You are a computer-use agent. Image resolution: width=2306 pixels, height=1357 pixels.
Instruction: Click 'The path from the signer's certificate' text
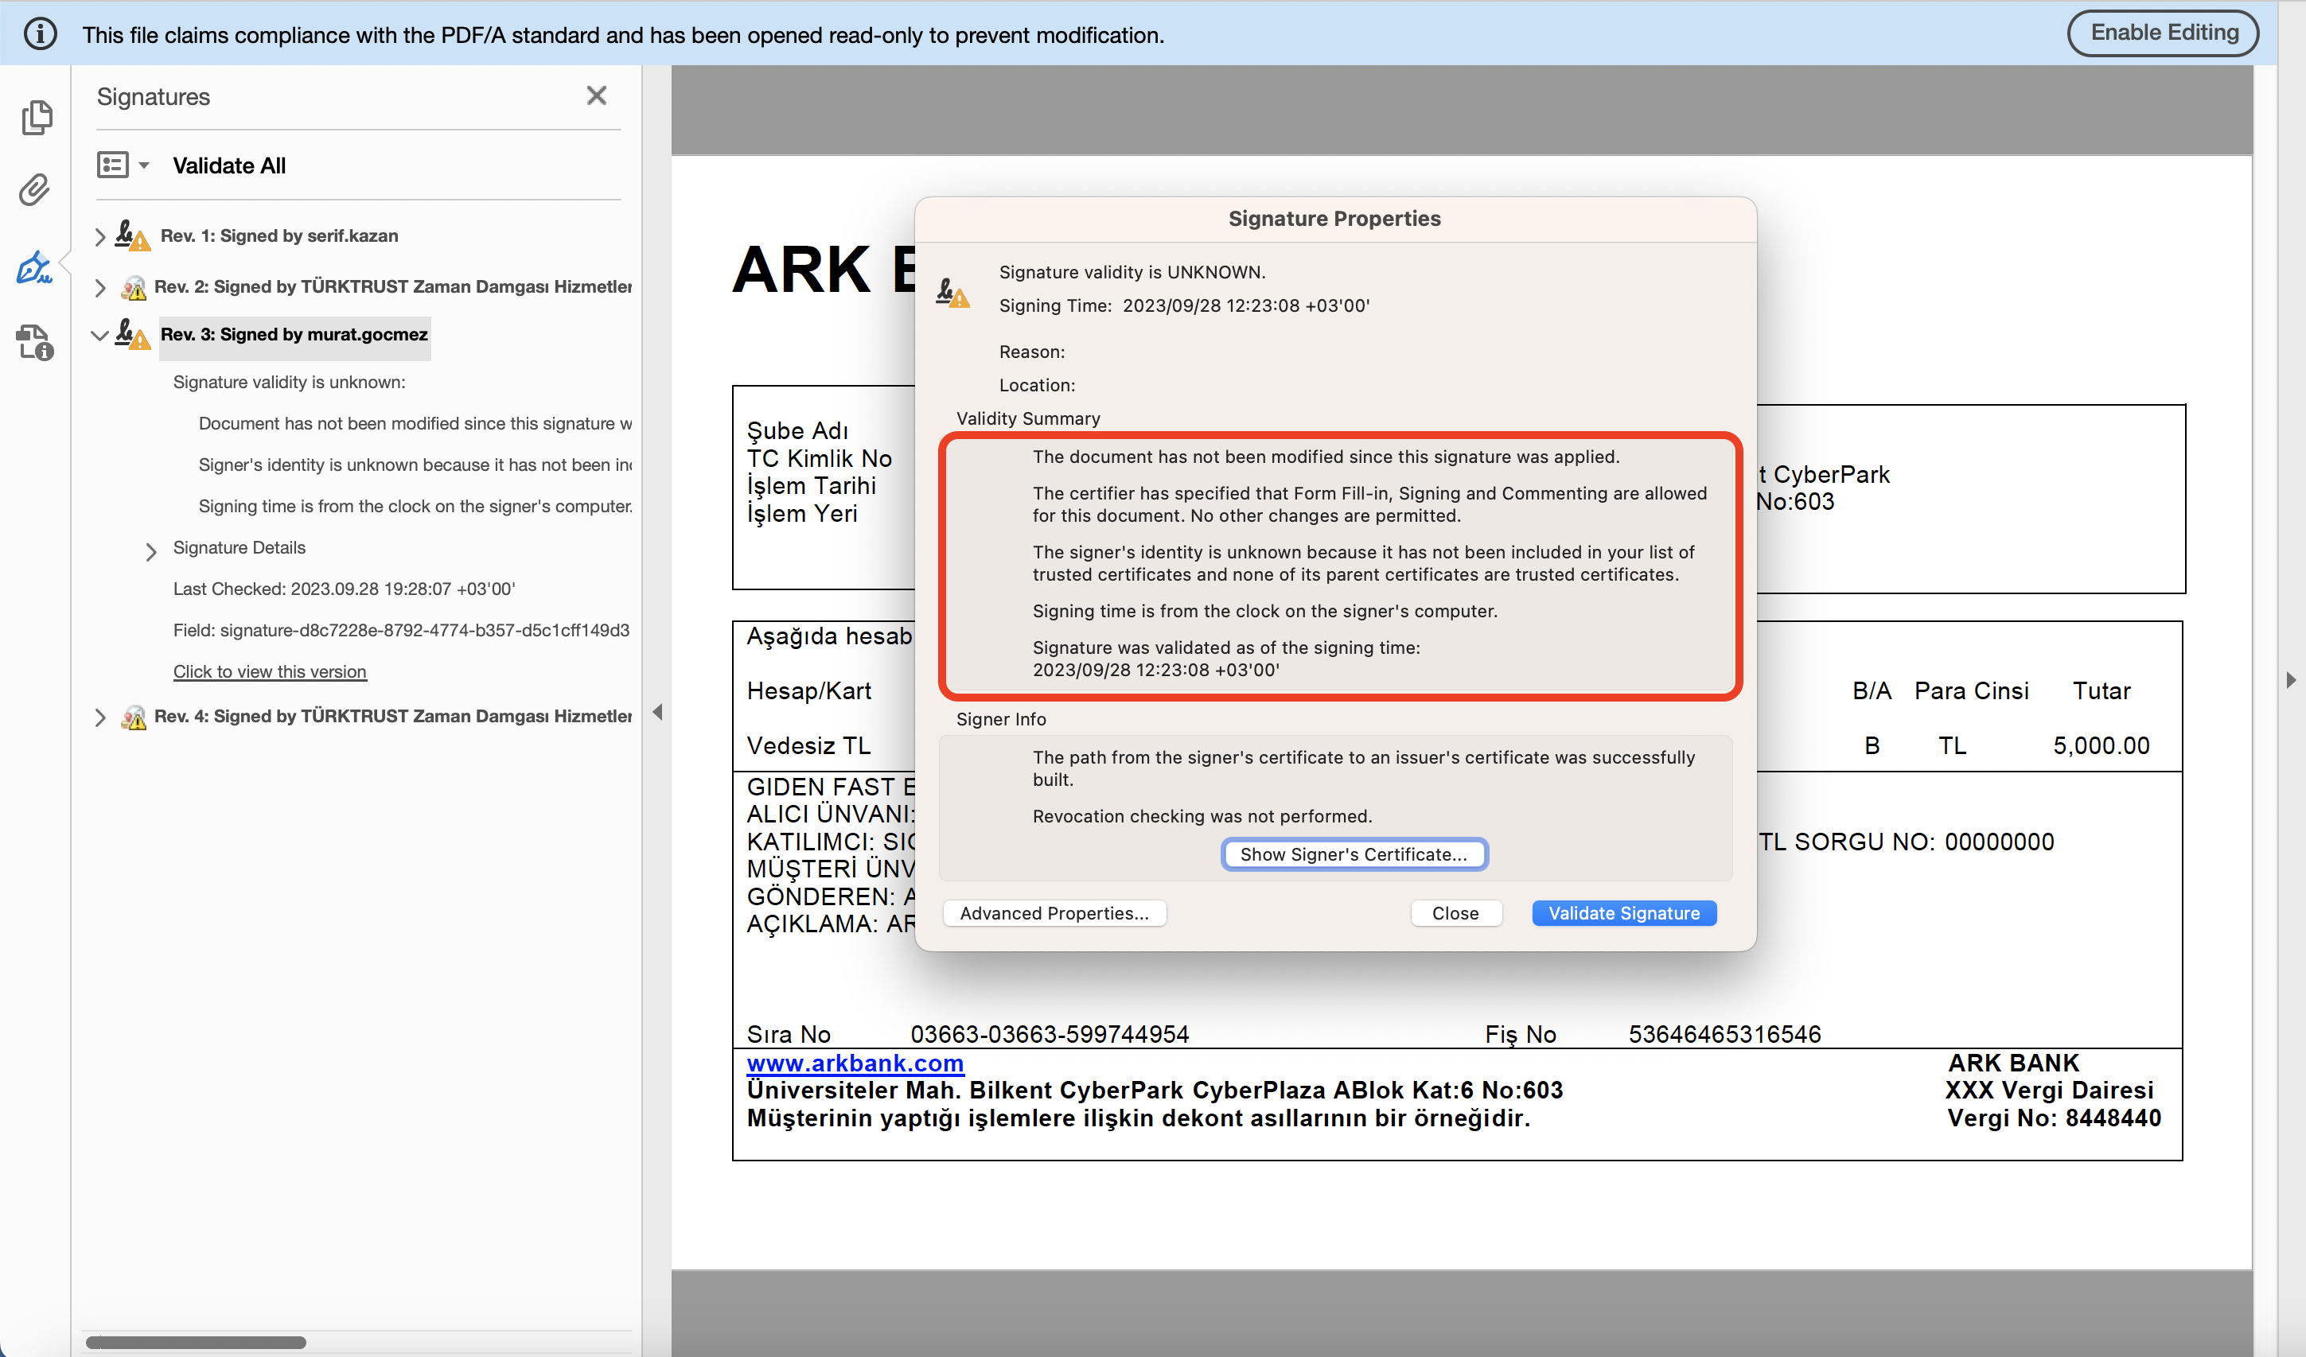point(1365,768)
